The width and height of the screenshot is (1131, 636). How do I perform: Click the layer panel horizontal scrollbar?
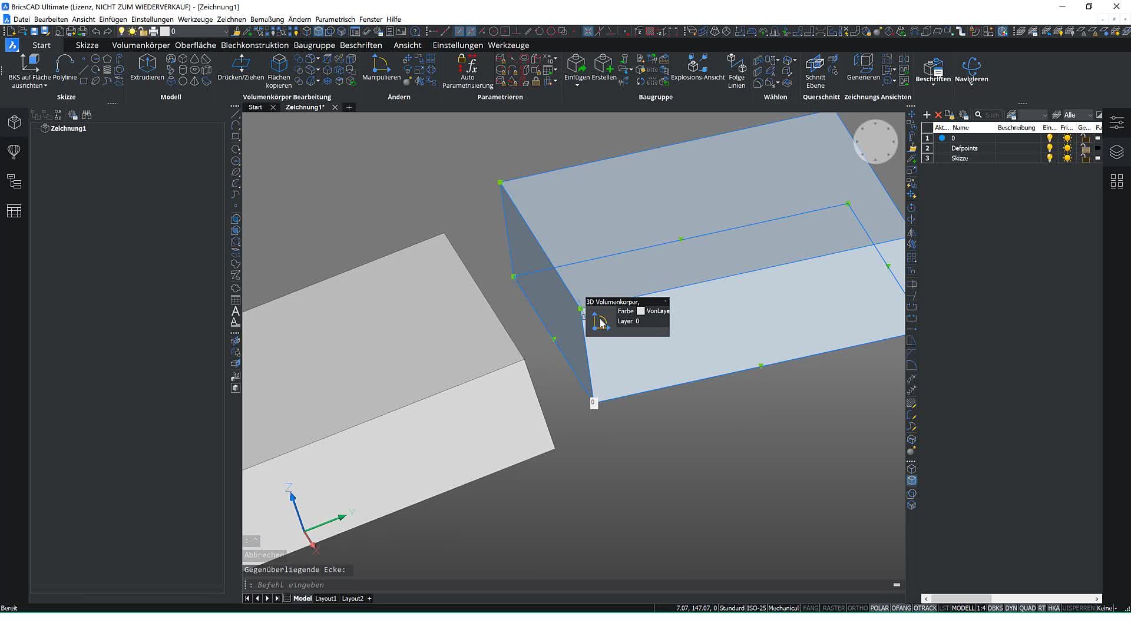tap(1011, 598)
